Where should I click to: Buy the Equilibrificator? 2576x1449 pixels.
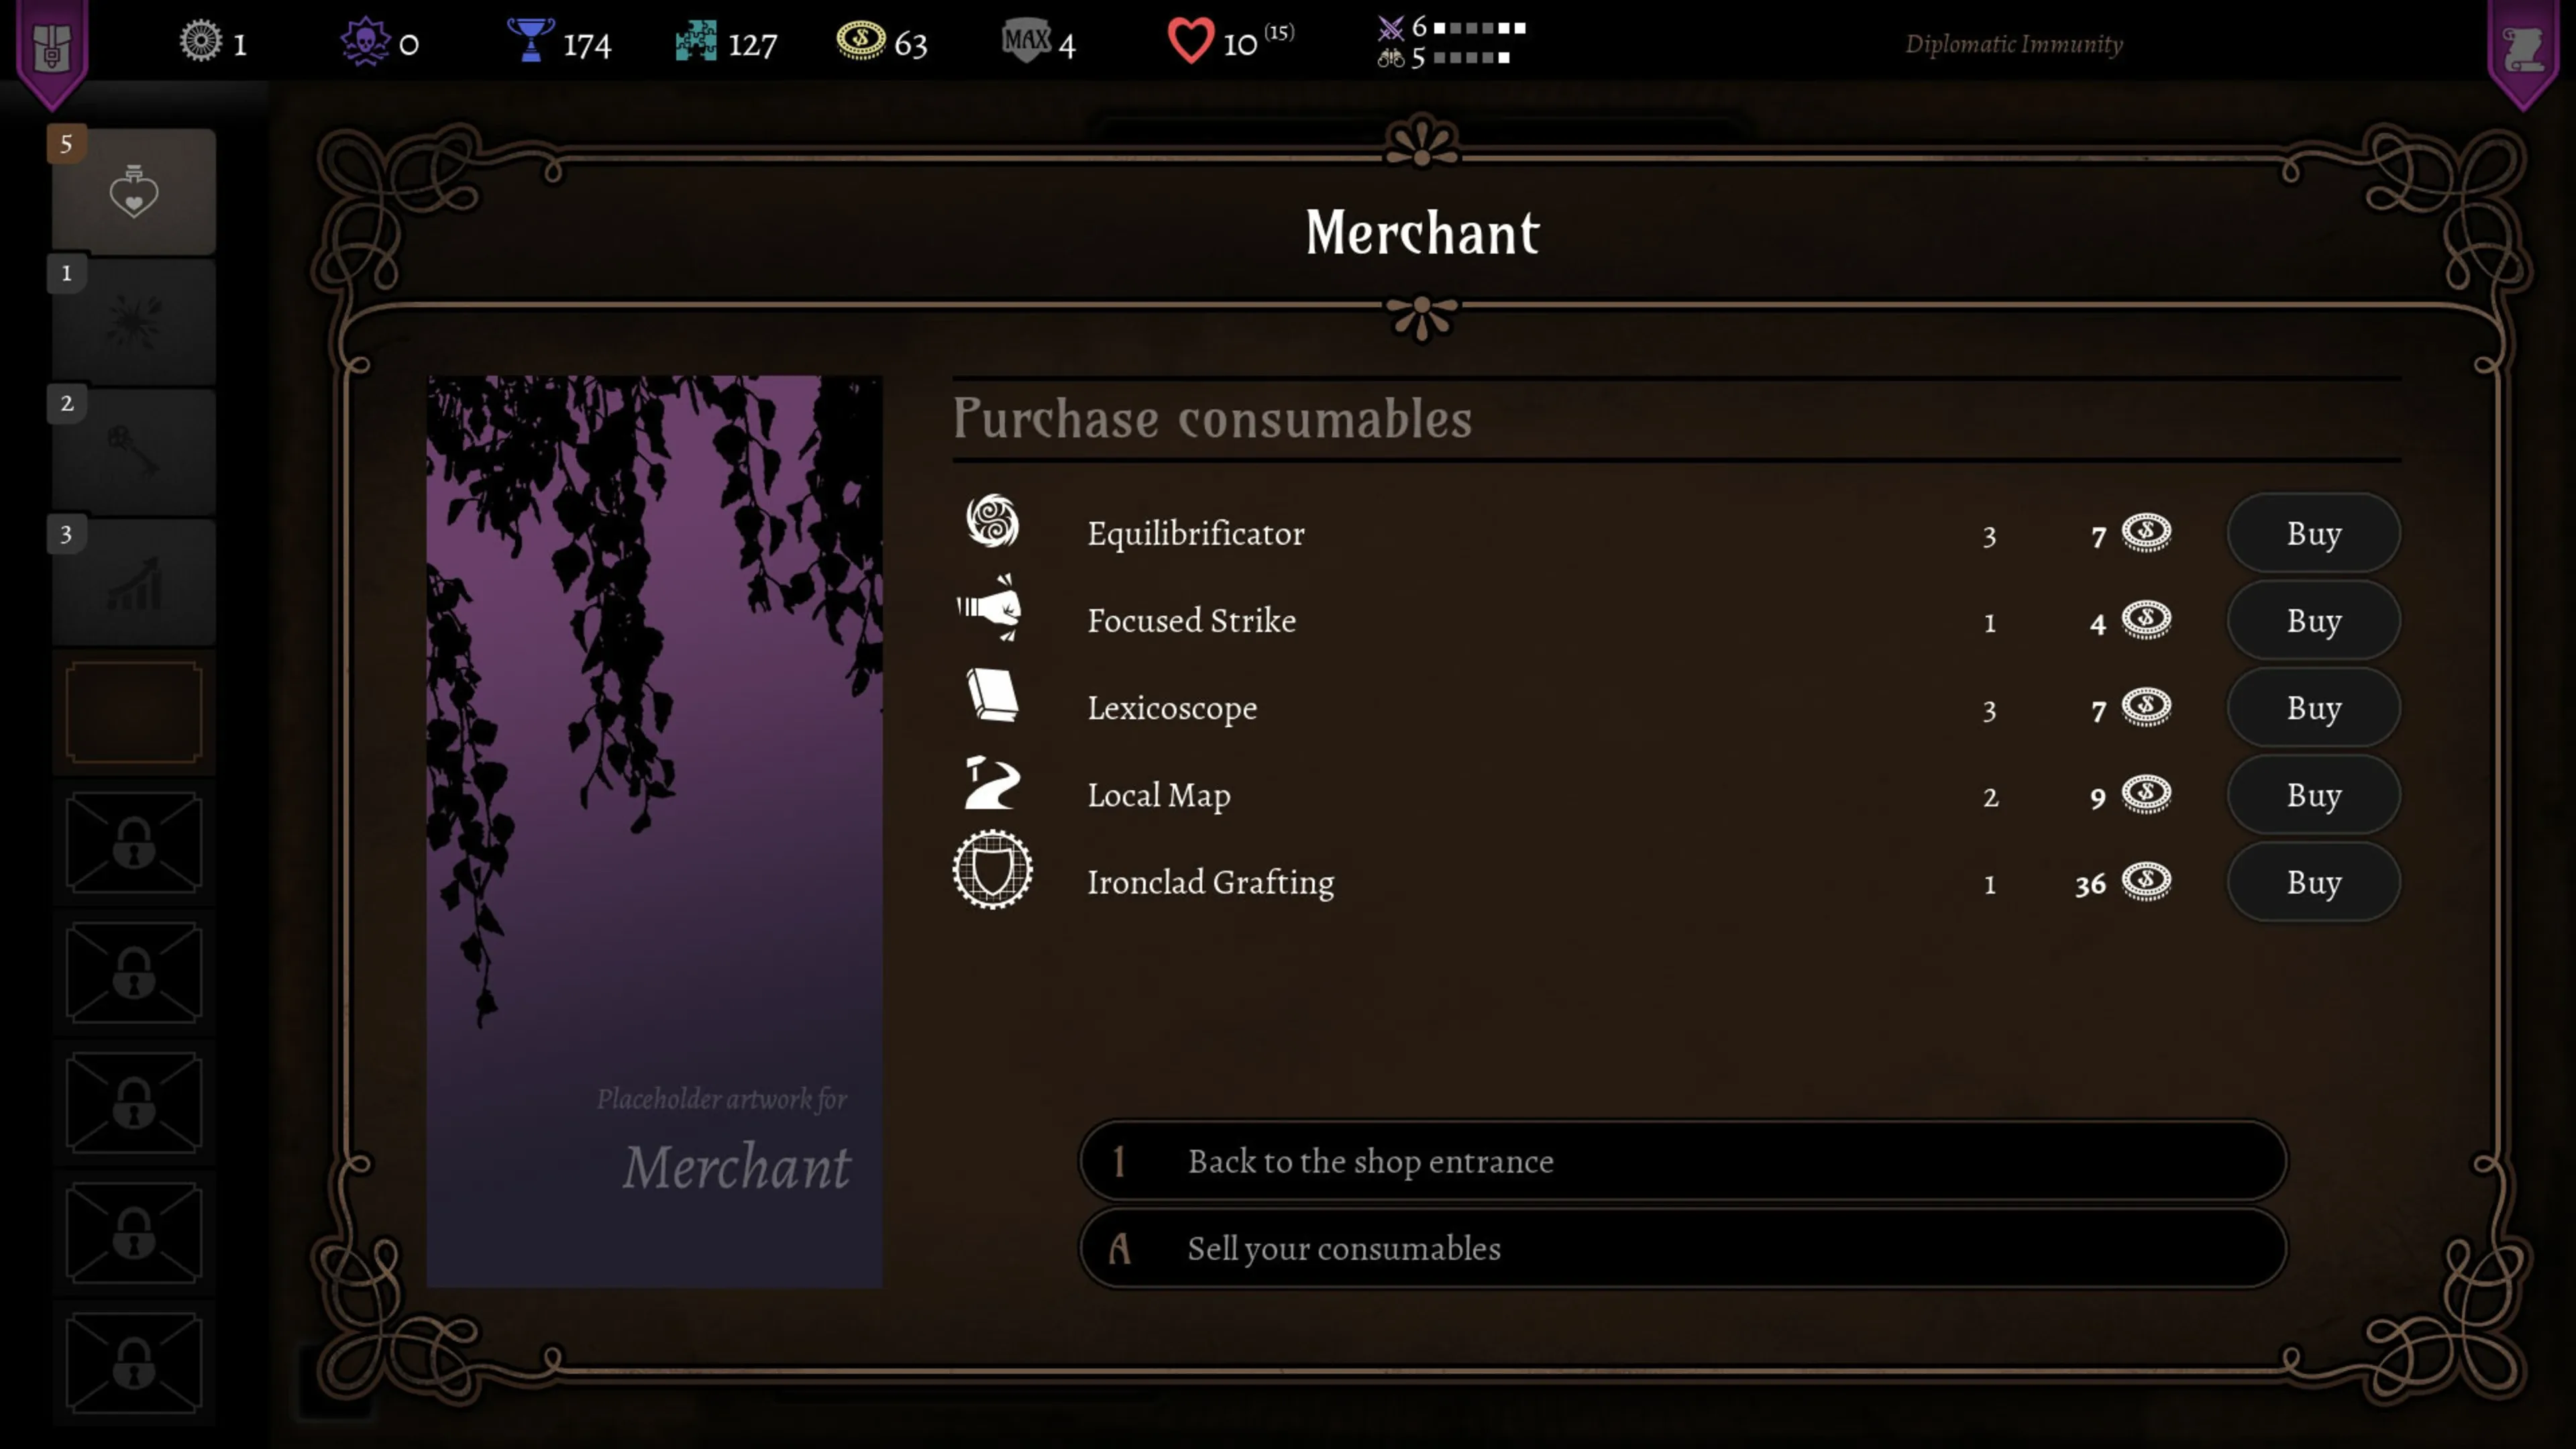pos(2313,533)
